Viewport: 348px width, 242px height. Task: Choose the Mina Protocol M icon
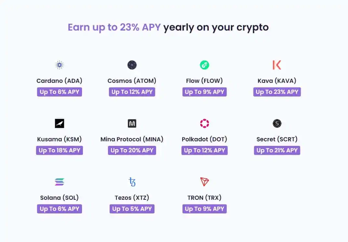tap(132, 123)
